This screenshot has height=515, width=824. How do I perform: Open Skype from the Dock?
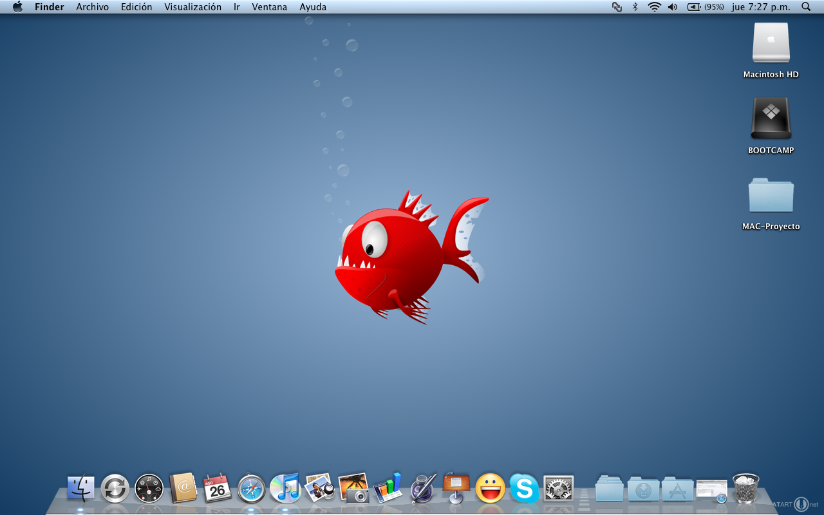pos(524,488)
